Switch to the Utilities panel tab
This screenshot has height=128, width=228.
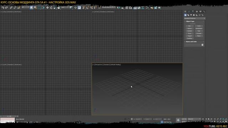pyautogui.click(x=204, y=12)
